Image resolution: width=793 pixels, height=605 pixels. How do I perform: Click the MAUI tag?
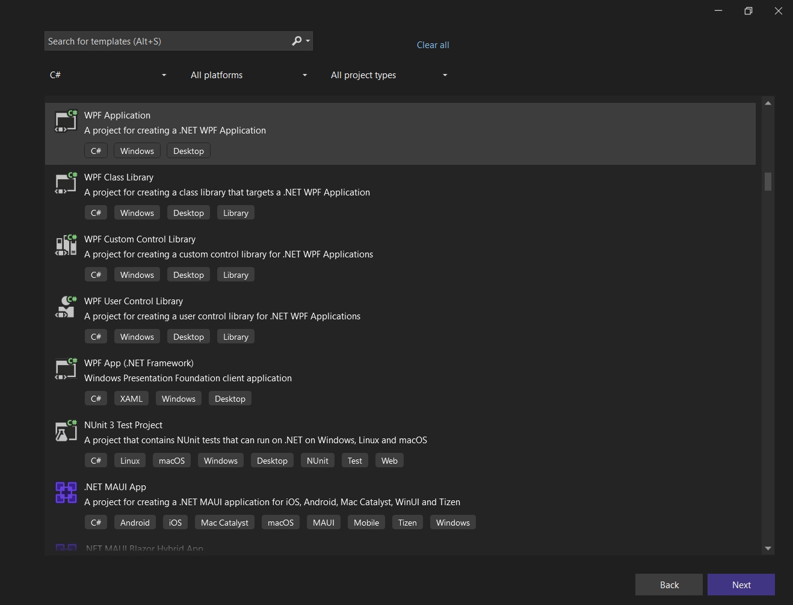324,523
